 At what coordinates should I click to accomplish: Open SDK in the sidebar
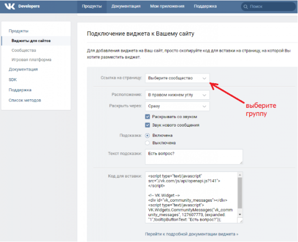click(13, 80)
